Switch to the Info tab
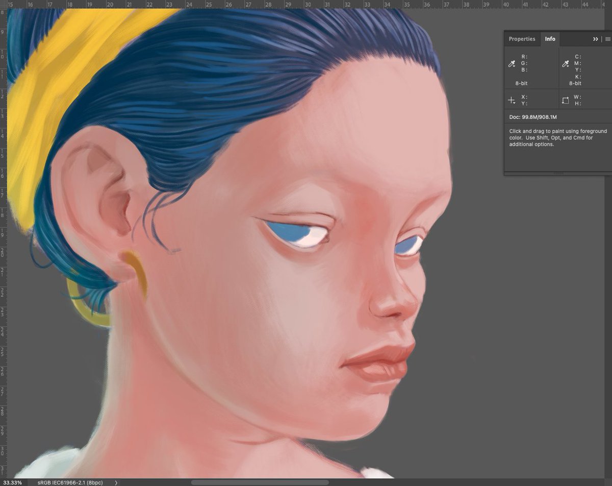This screenshot has width=612, height=486. 550,39
